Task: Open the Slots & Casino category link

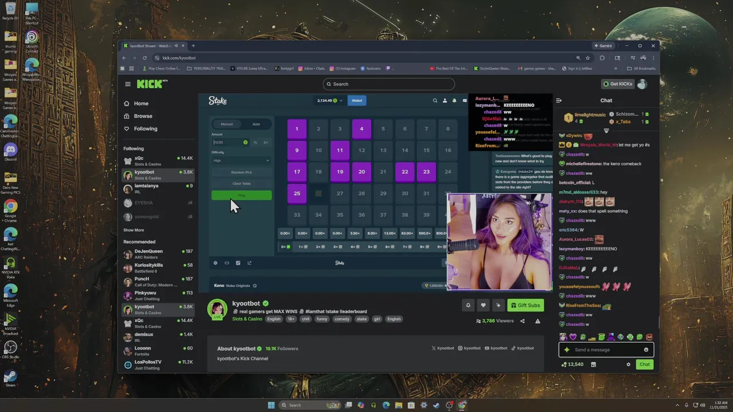Action: point(247,319)
